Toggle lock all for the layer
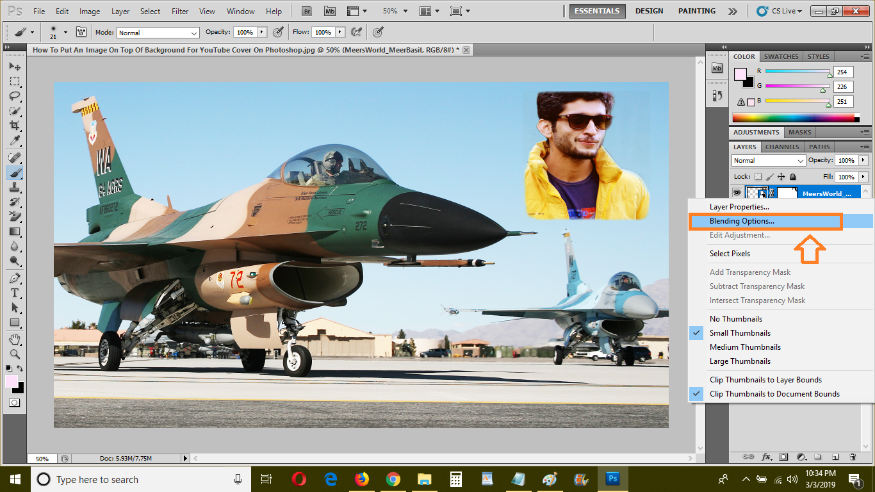The image size is (875, 492). coord(793,177)
